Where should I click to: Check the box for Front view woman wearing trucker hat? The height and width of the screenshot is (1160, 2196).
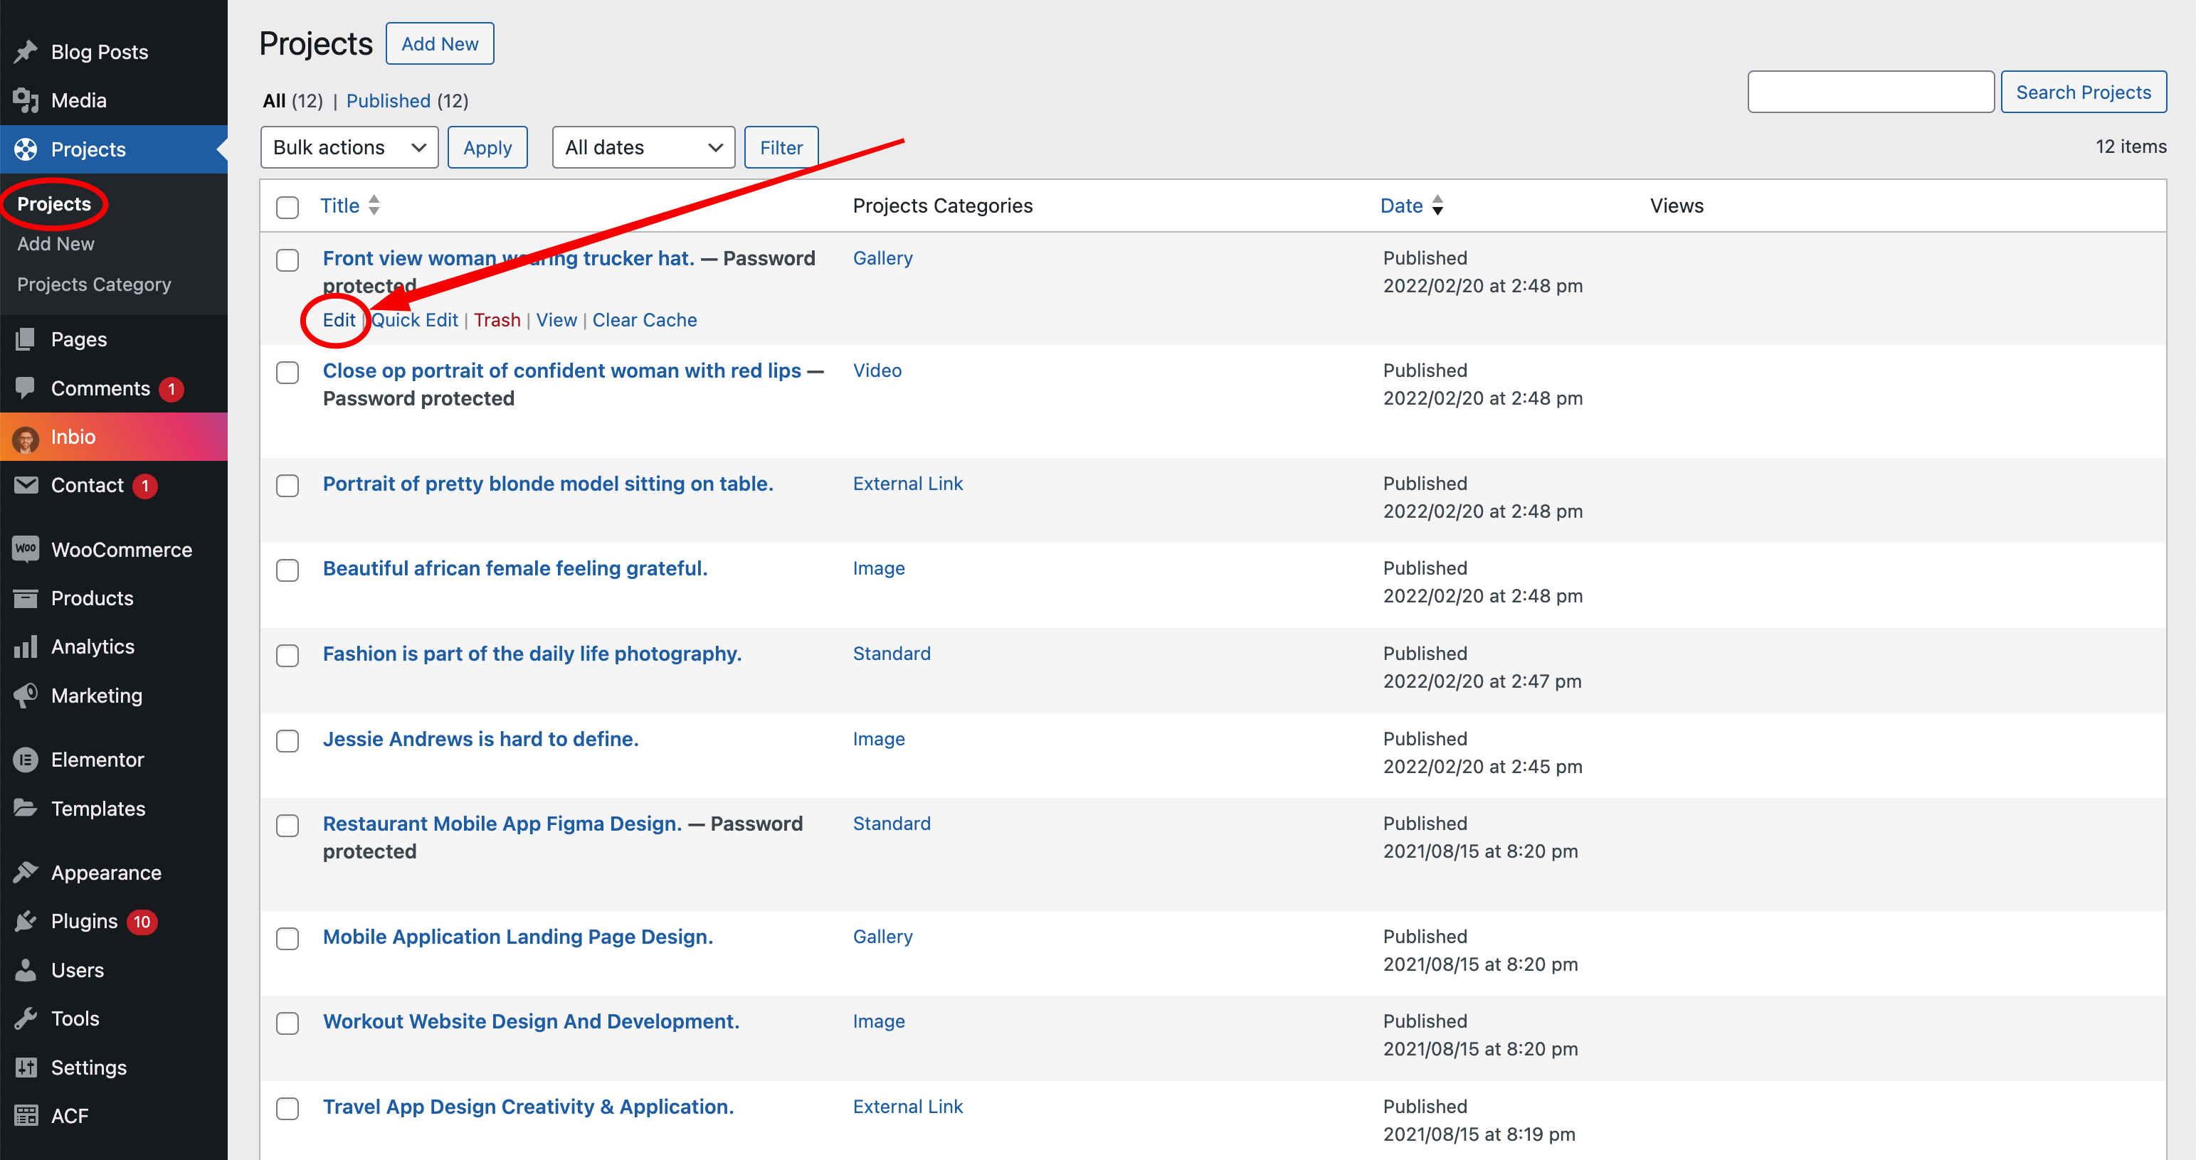click(x=287, y=260)
